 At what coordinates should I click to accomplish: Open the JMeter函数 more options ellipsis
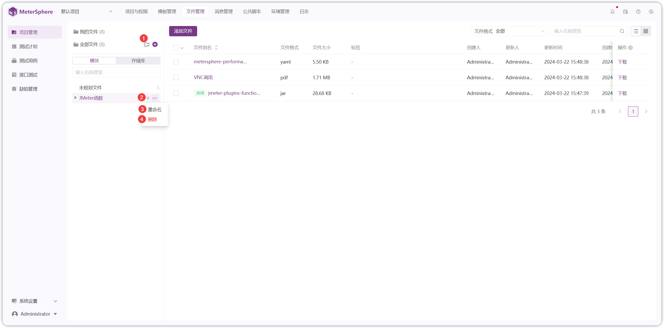(x=155, y=98)
